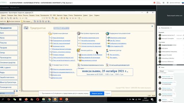Click the calculator M+ toolbar button
The width and height of the screenshot is (184, 103).
[x=73, y=18]
